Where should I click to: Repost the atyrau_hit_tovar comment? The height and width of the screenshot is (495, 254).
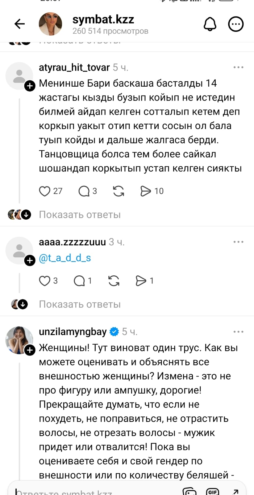[x=119, y=191]
